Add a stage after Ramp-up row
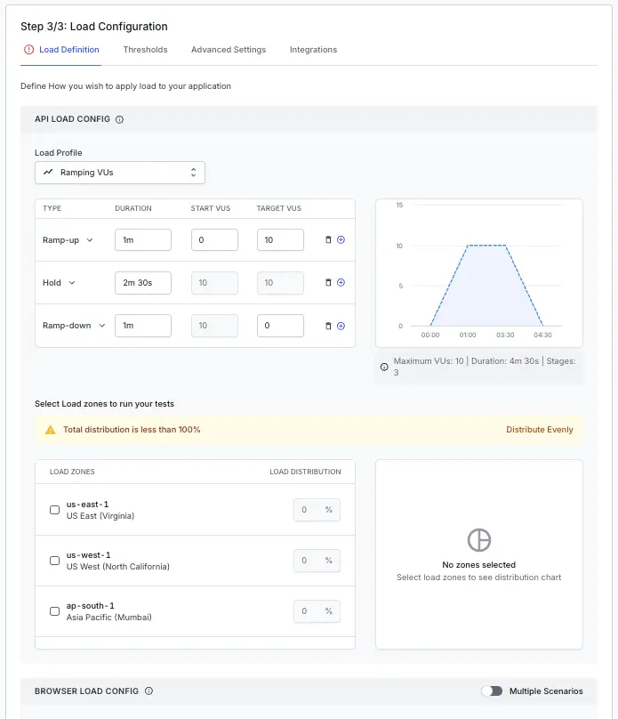 pos(341,240)
